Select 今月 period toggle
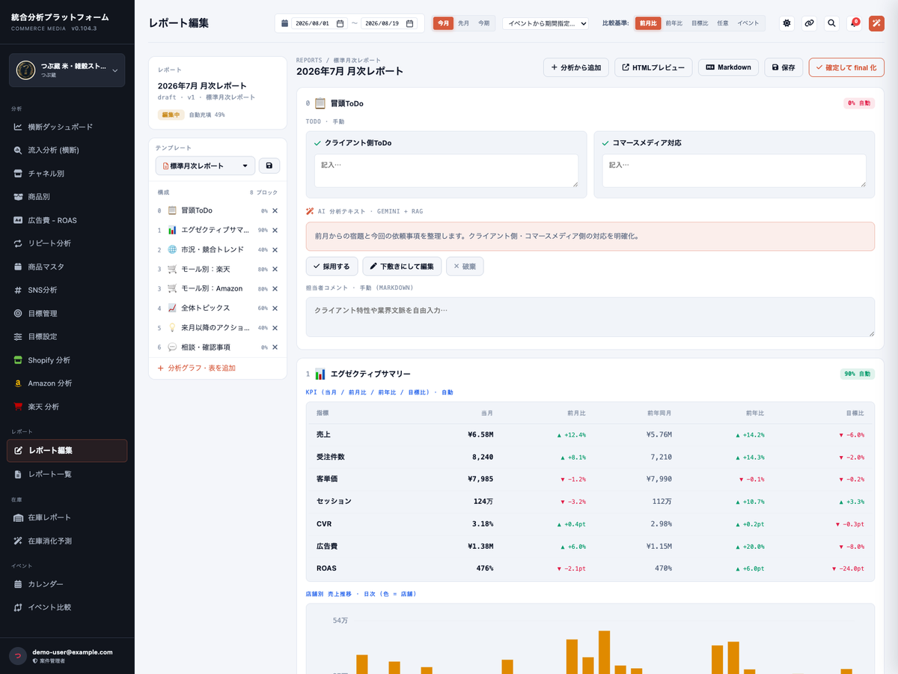898x674 pixels. pyautogui.click(x=444, y=23)
